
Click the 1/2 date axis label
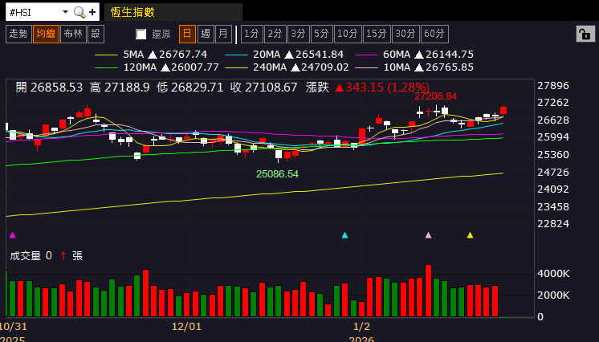(361, 327)
